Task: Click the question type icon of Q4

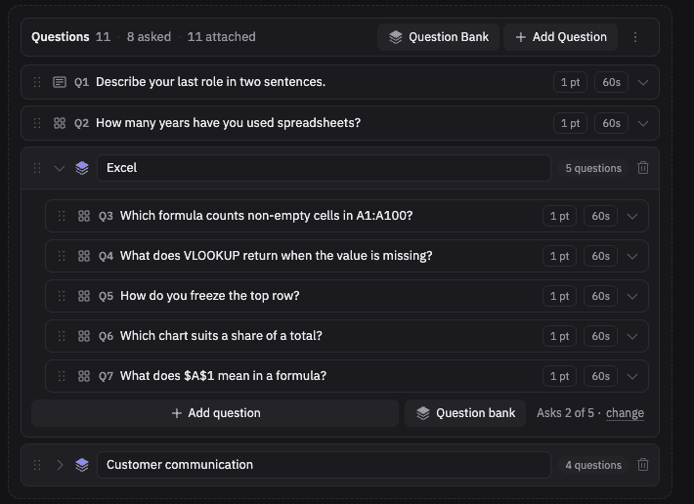Action: 84,256
